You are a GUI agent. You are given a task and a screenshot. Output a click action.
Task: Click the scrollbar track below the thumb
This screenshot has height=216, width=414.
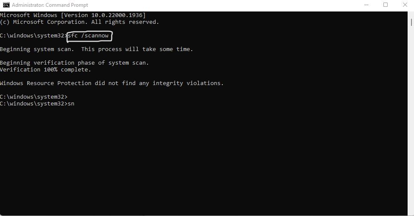click(x=411, y=119)
